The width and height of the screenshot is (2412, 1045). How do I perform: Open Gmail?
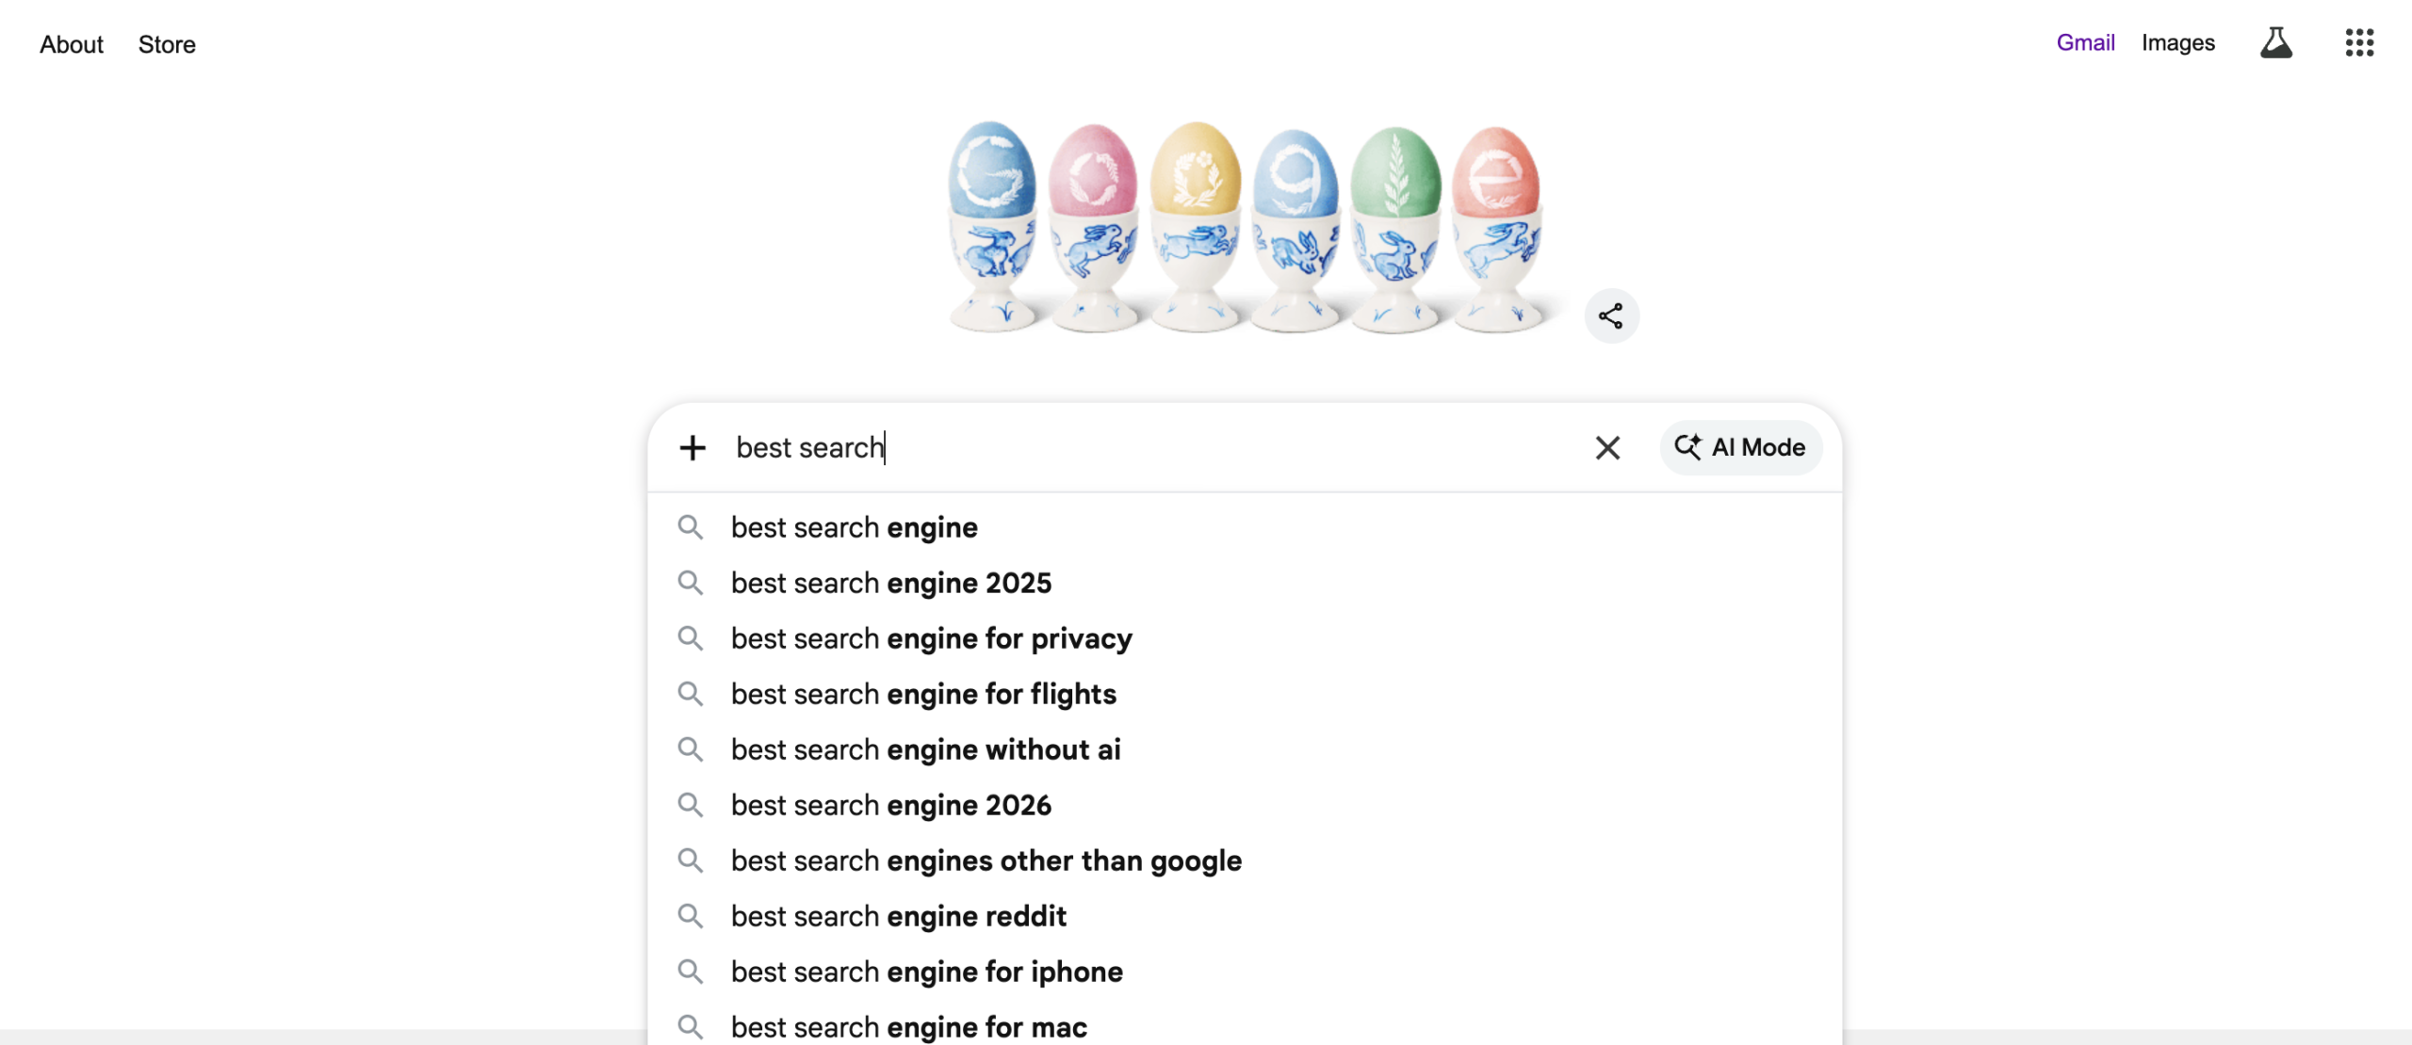(x=2085, y=42)
